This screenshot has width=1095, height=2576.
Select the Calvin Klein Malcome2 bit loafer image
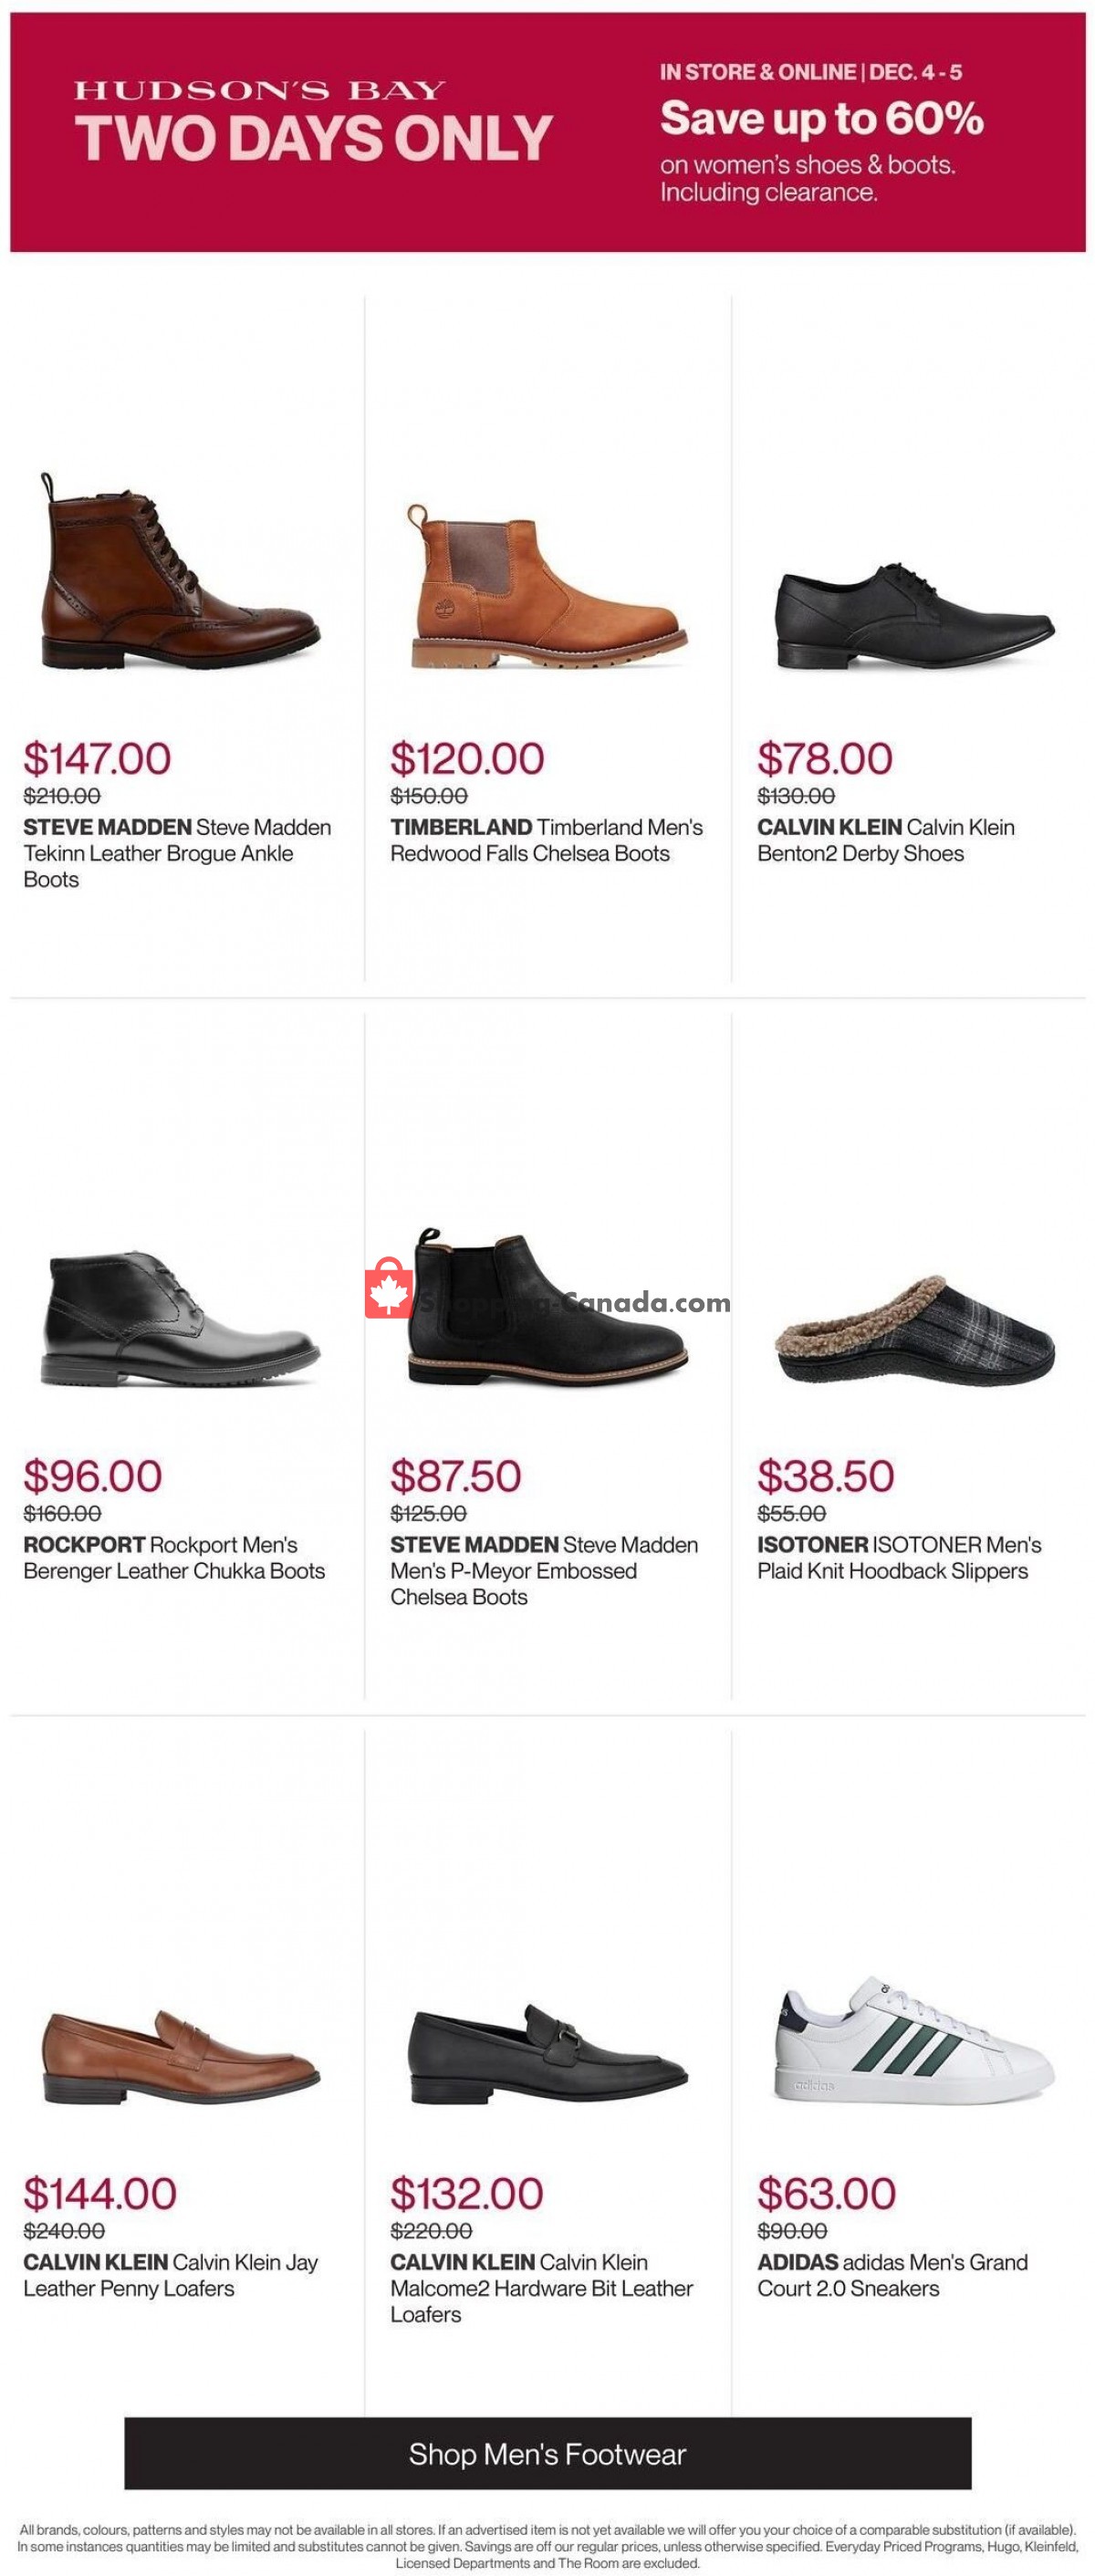[x=547, y=2054]
